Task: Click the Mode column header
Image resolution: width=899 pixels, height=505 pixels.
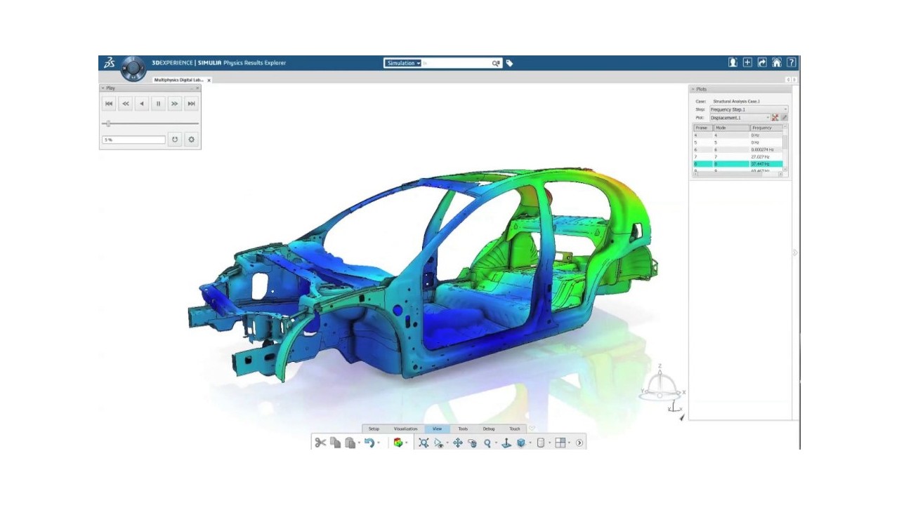Action: (x=731, y=128)
